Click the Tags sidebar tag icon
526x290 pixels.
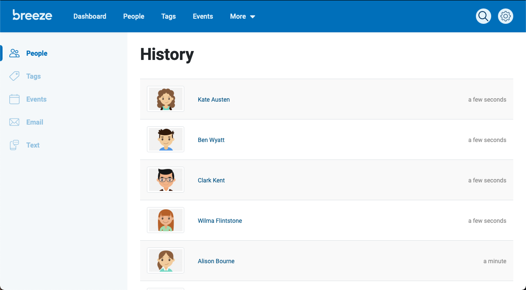pyautogui.click(x=14, y=76)
